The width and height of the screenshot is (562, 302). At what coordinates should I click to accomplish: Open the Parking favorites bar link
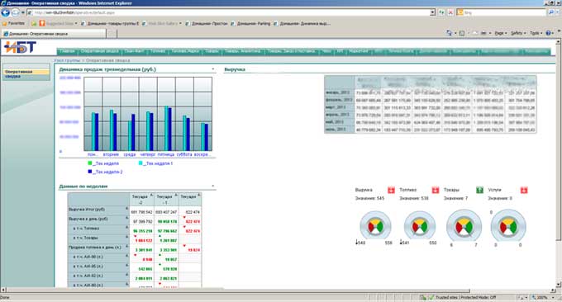click(x=251, y=23)
